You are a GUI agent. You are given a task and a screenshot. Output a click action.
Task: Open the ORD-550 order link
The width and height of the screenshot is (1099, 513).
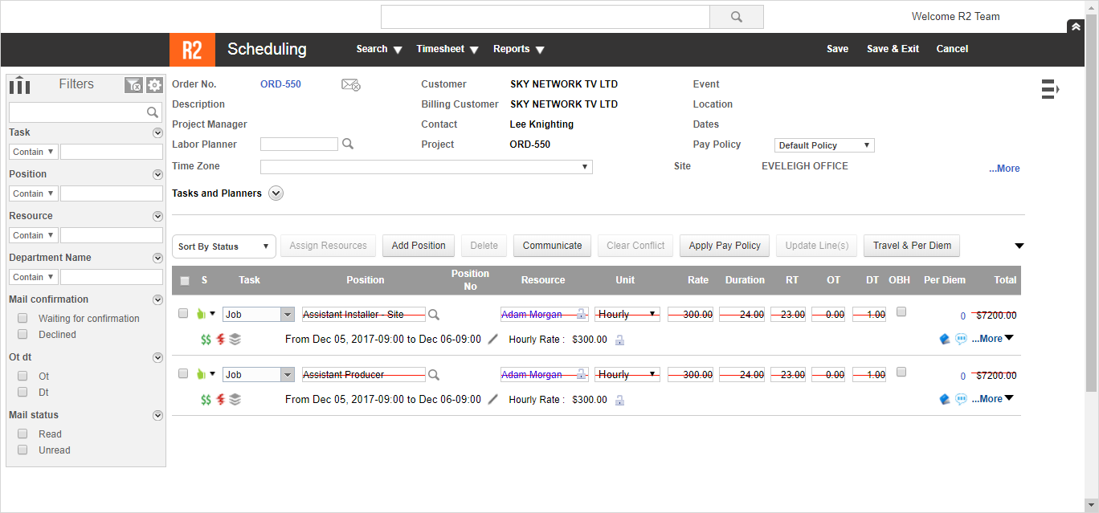280,84
